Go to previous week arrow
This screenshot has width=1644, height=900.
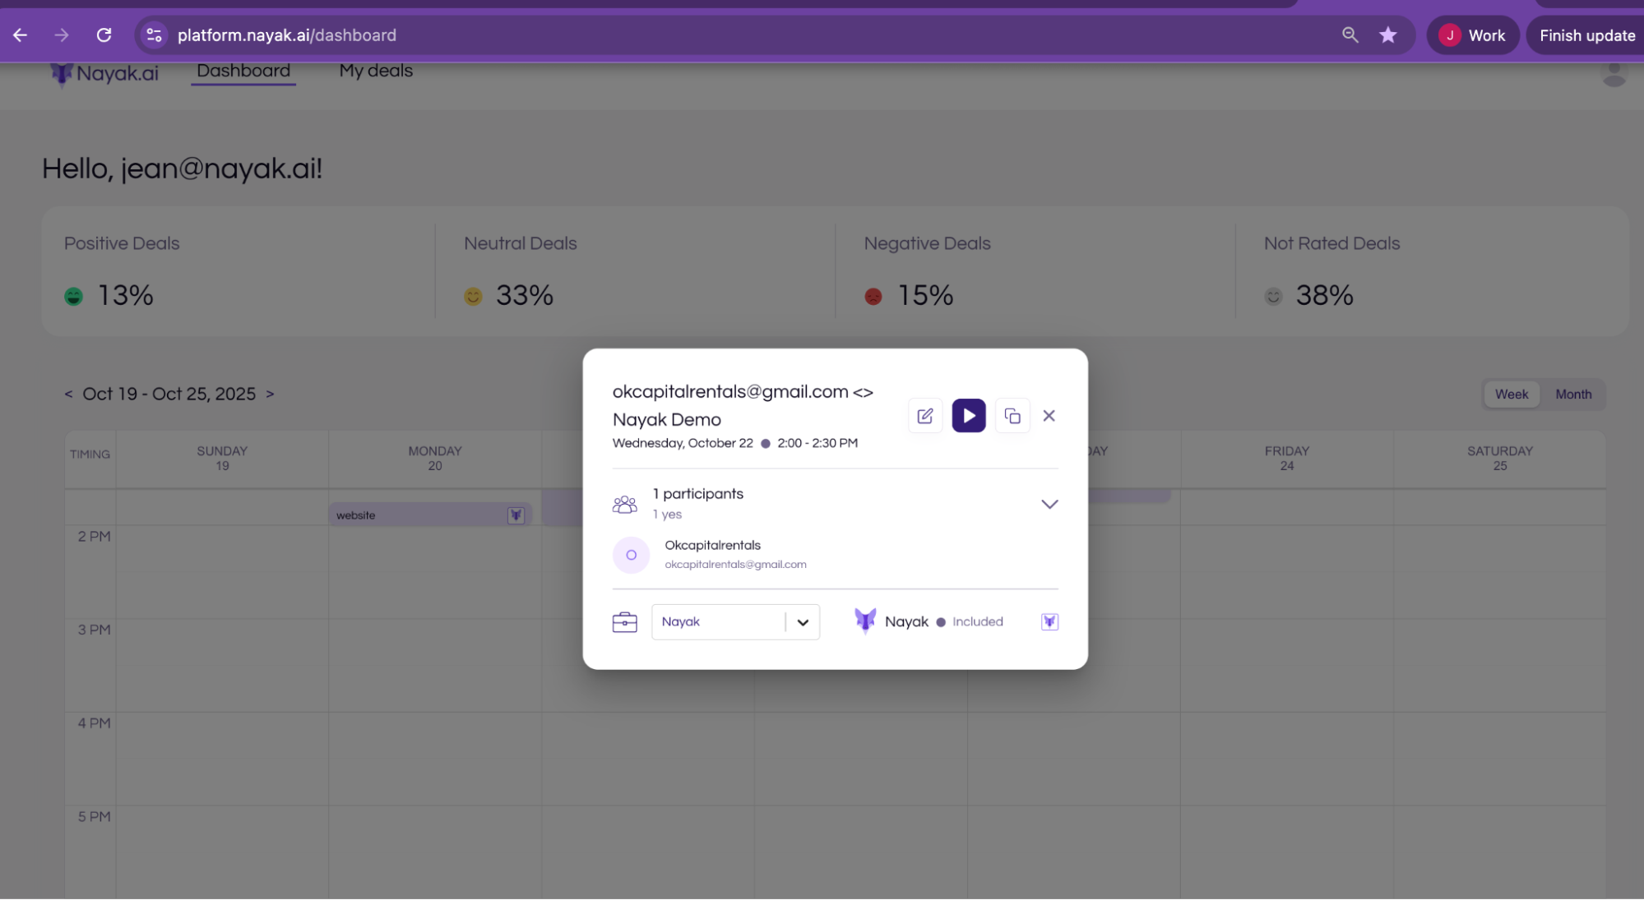(x=68, y=395)
